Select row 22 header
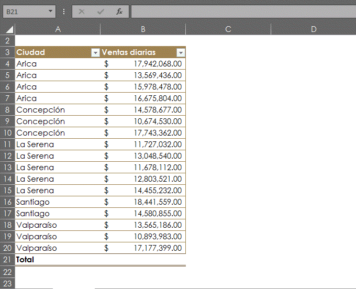This screenshot has height=289, width=356. [x=7, y=272]
